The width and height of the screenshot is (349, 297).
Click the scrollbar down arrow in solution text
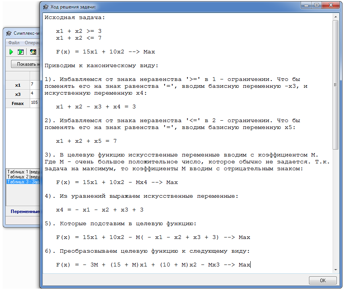[335, 270]
